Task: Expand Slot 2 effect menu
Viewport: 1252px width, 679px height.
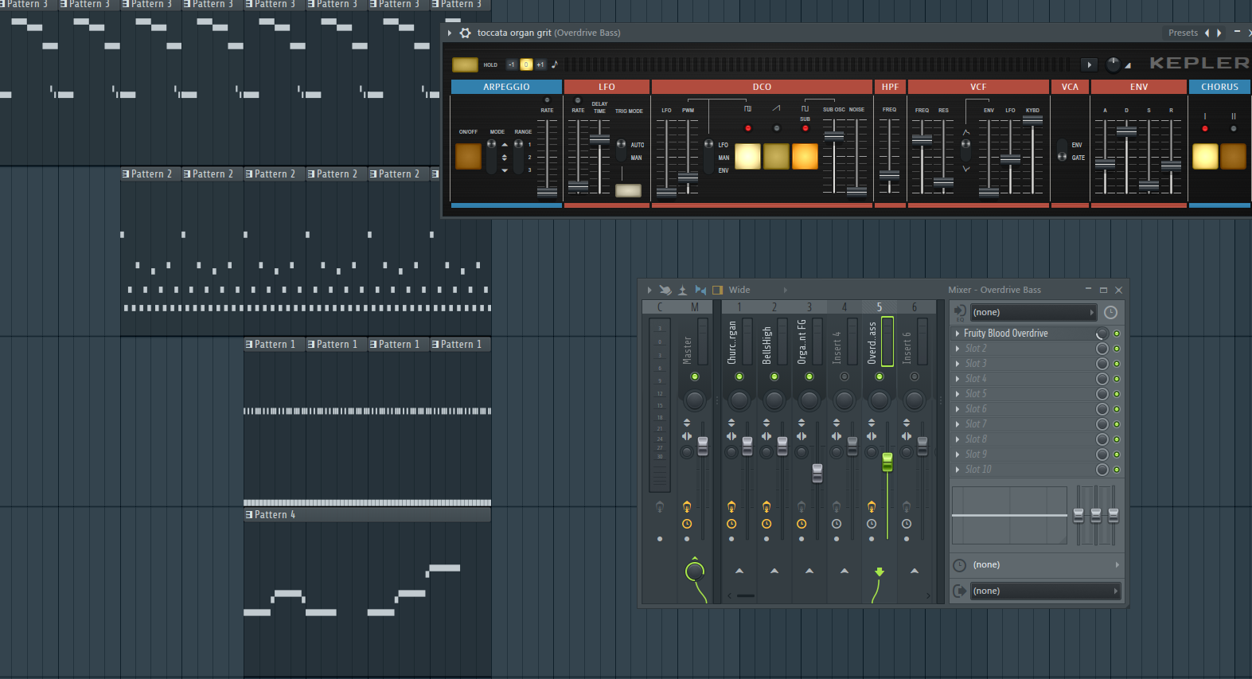Action: pyautogui.click(x=958, y=349)
